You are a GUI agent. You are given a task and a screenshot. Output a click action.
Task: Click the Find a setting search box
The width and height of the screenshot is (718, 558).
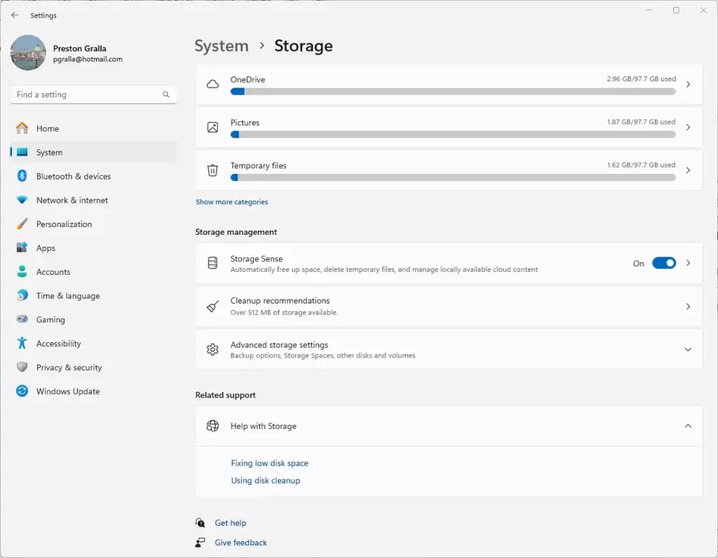[x=88, y=95]
